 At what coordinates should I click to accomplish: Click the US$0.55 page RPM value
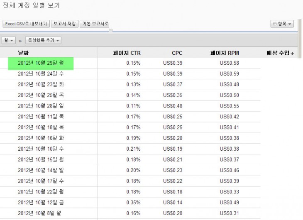click(x=230, y=106)
